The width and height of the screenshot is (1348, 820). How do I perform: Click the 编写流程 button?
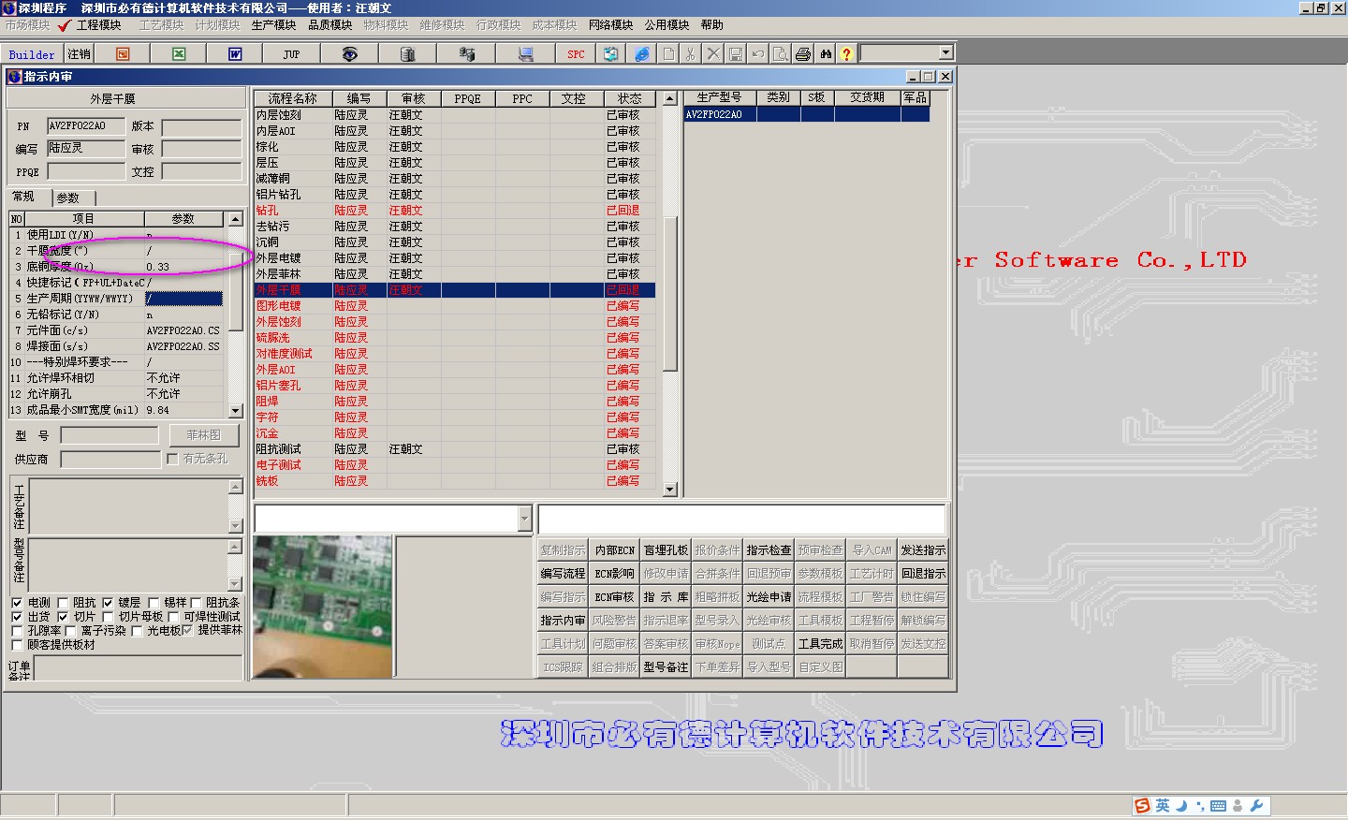pos(563,574)
